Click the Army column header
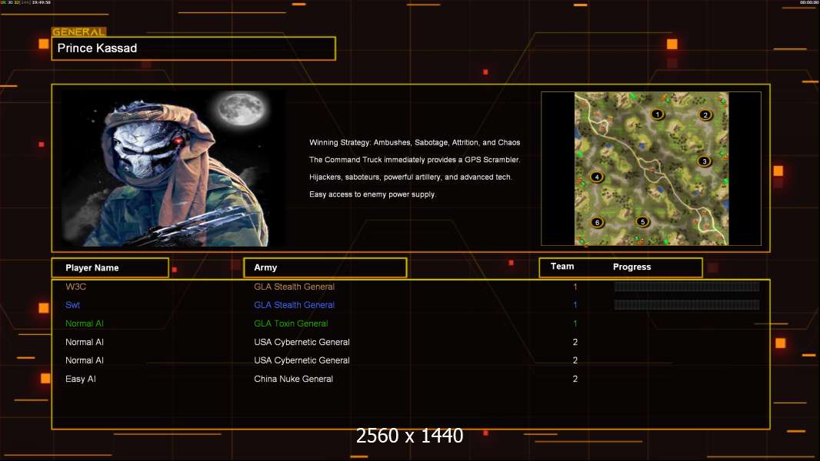The height and width of the screenshot is (461, 820). click(x=325, y=267)
